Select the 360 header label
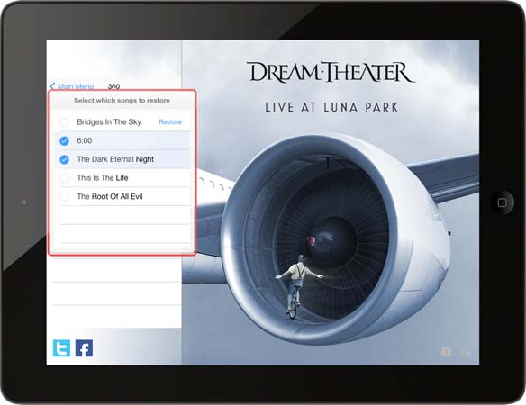 tap(113, 86)
